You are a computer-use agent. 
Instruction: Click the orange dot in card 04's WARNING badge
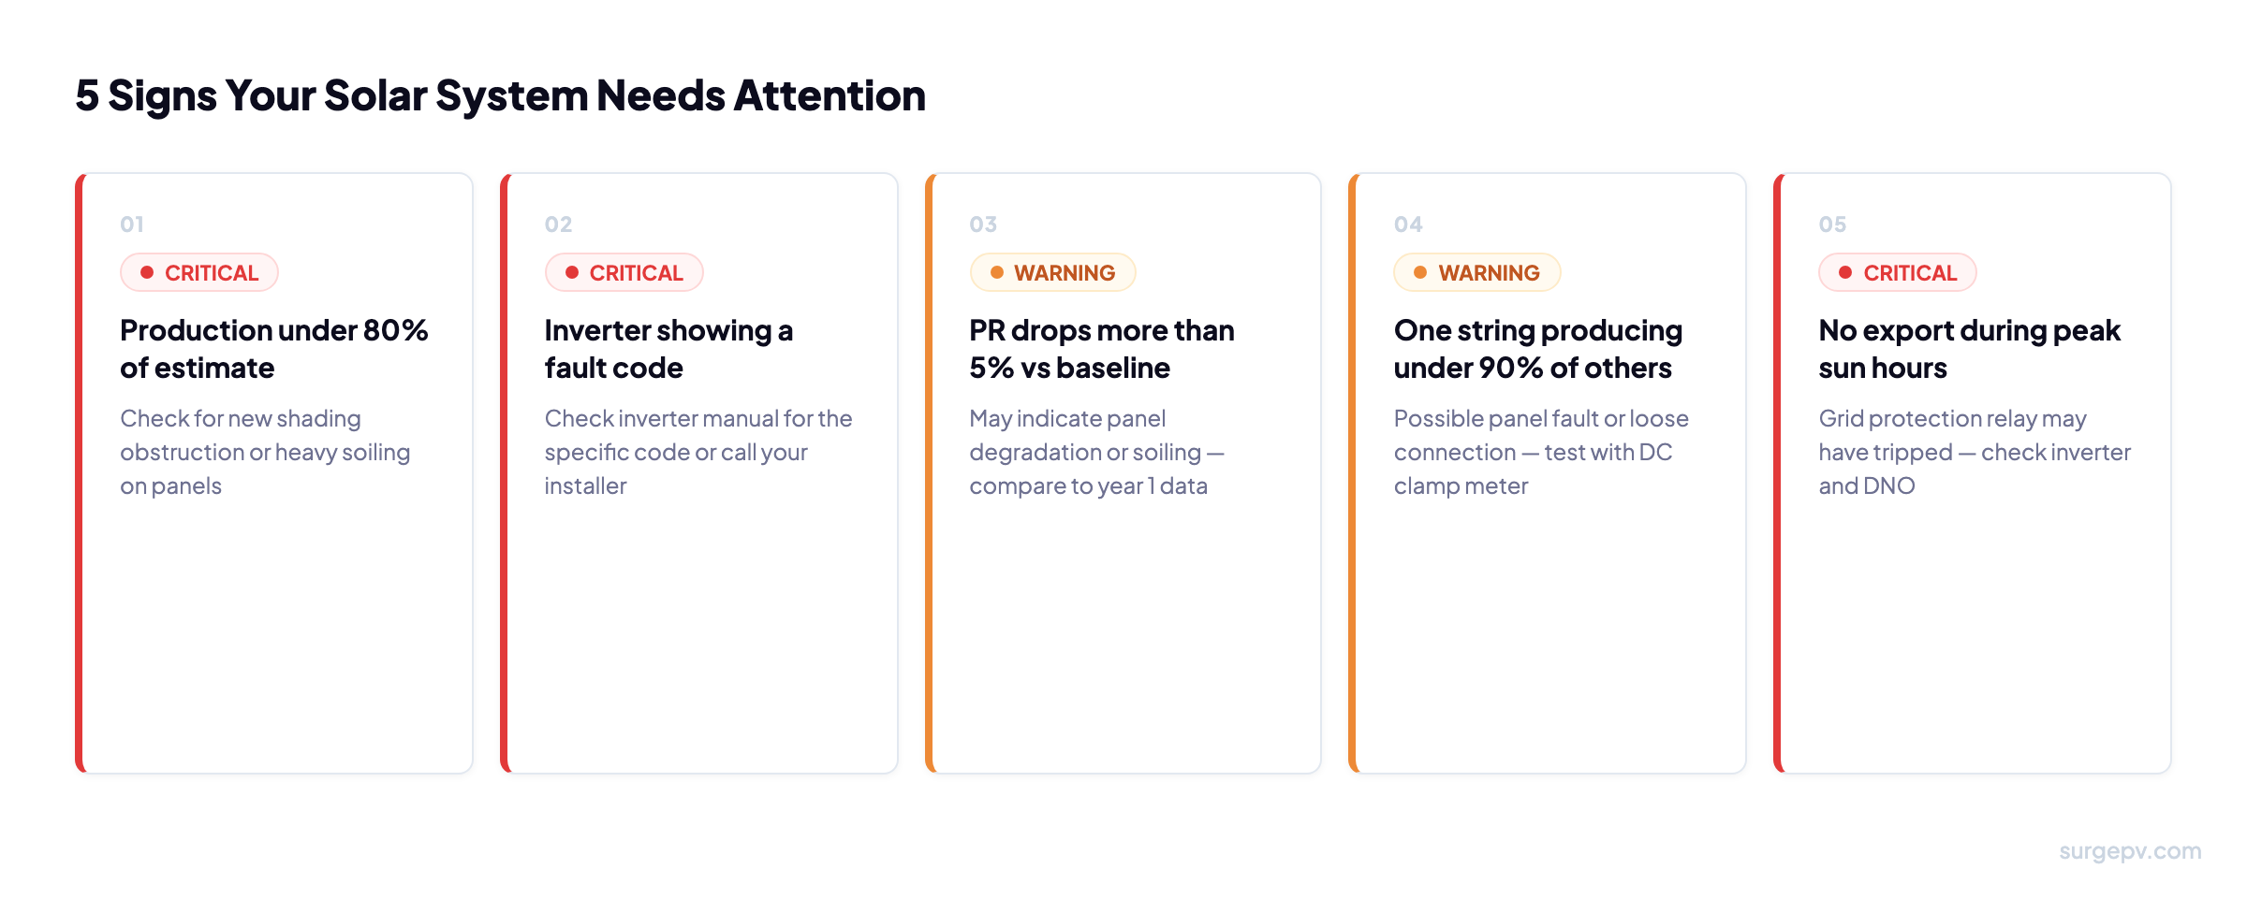point(1420,272)
